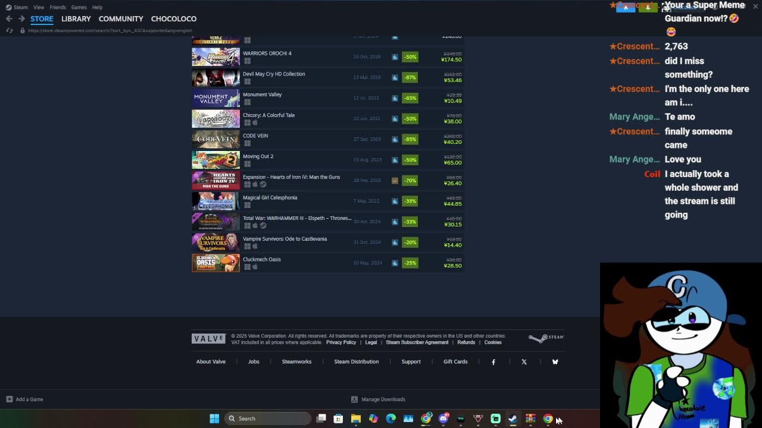Open Task View on the taskbar
Image resolution: width=762 pixels, height=428 pixels.
(321, 418)
